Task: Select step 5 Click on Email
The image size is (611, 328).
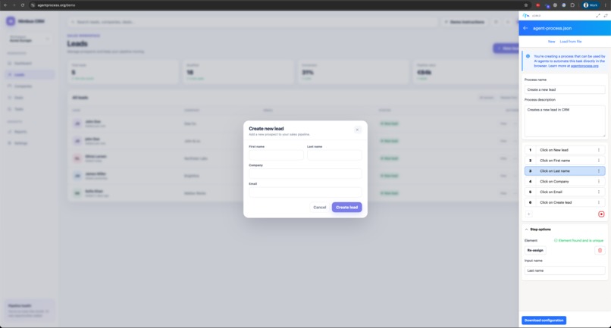Action: click(565, 192)
